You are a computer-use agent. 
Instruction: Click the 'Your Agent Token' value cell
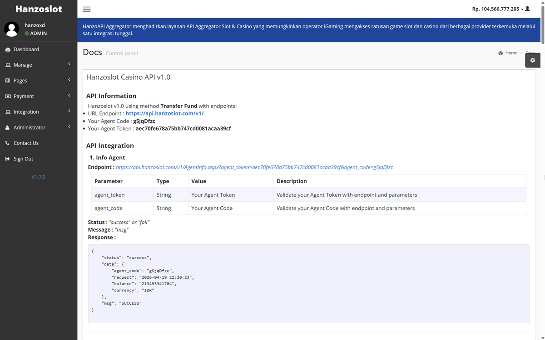click(x=231, y=195)
